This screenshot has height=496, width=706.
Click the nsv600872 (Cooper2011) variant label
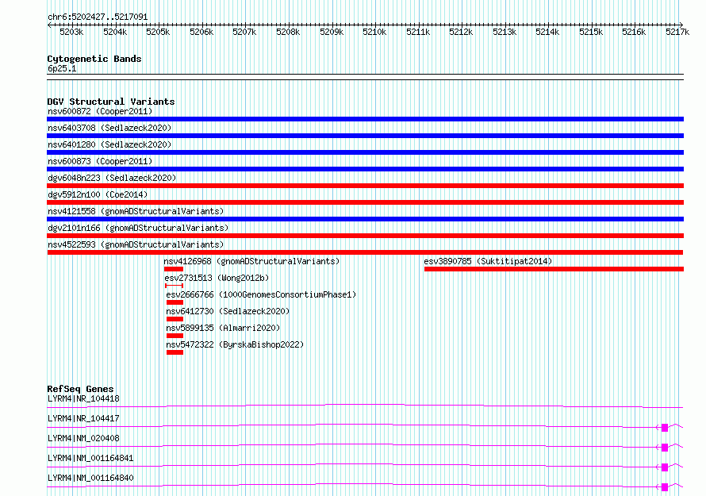pyautogui.click(x=100, y=111)
